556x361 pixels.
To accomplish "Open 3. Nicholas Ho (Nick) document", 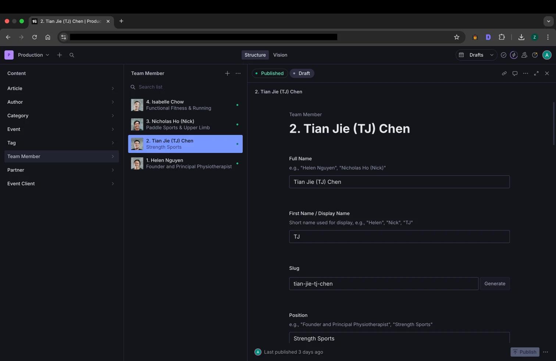I will [x=185, y=124].
